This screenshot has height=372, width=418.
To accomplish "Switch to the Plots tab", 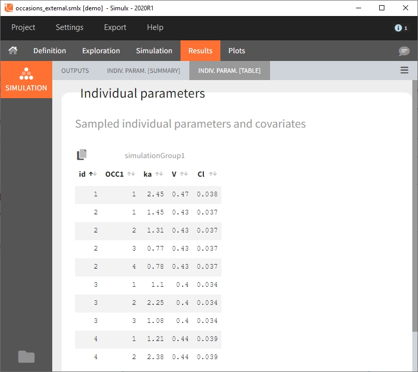I will click(236, 51).
